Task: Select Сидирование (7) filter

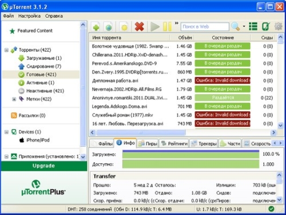Action: 43,67
